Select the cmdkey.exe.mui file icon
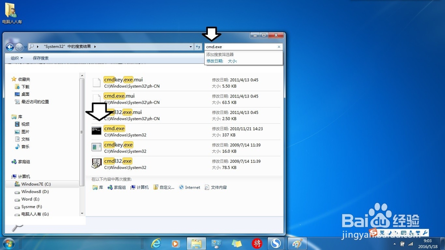 point(97,82)
